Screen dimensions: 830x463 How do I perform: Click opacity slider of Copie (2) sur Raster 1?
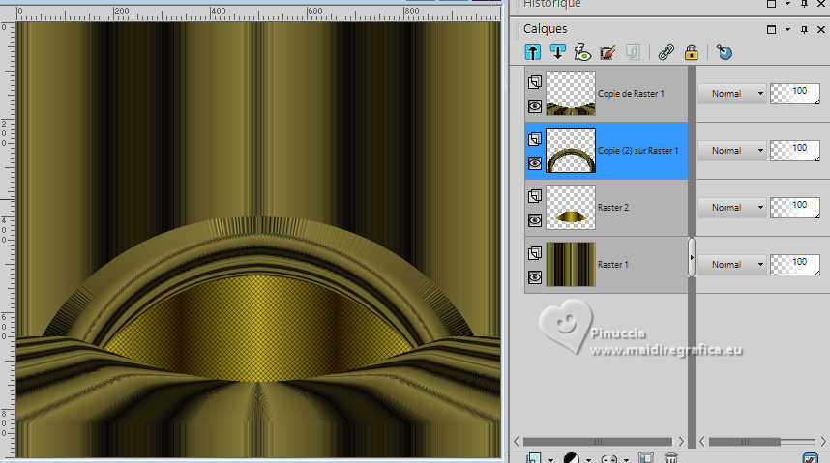click(795, 150)
